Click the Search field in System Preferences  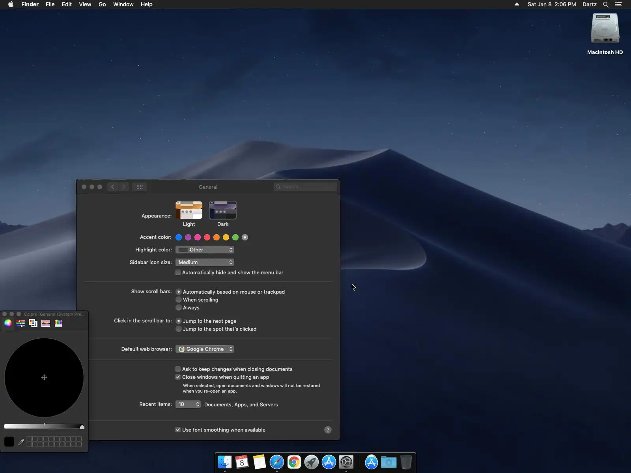tap(305, 187)
